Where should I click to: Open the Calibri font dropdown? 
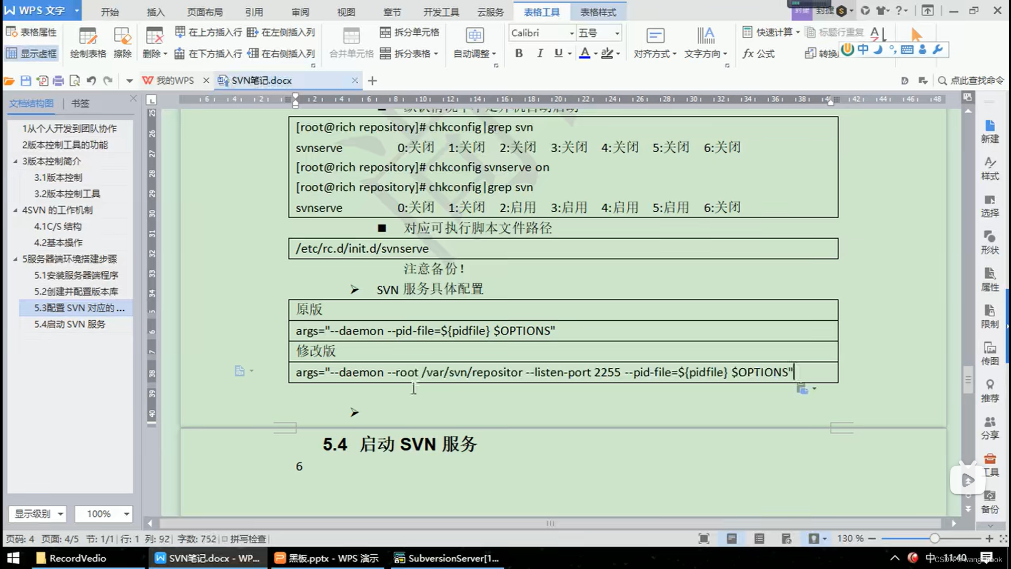pyautogui.click(x=571, y=33)
